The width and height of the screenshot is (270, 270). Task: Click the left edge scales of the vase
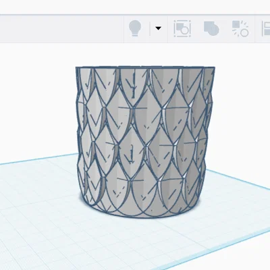coord(82,135)
